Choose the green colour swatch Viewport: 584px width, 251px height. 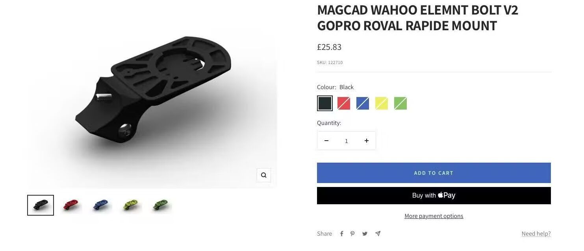(400, 103)
